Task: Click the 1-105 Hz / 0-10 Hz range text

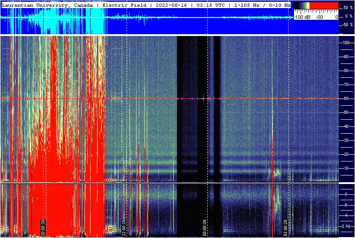Action: pos(263,5)
